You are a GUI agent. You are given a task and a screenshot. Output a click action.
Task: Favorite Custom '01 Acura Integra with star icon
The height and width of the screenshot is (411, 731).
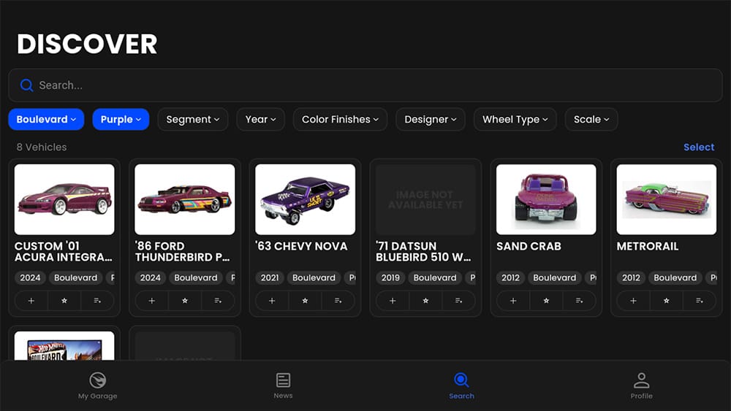(64, 301)
